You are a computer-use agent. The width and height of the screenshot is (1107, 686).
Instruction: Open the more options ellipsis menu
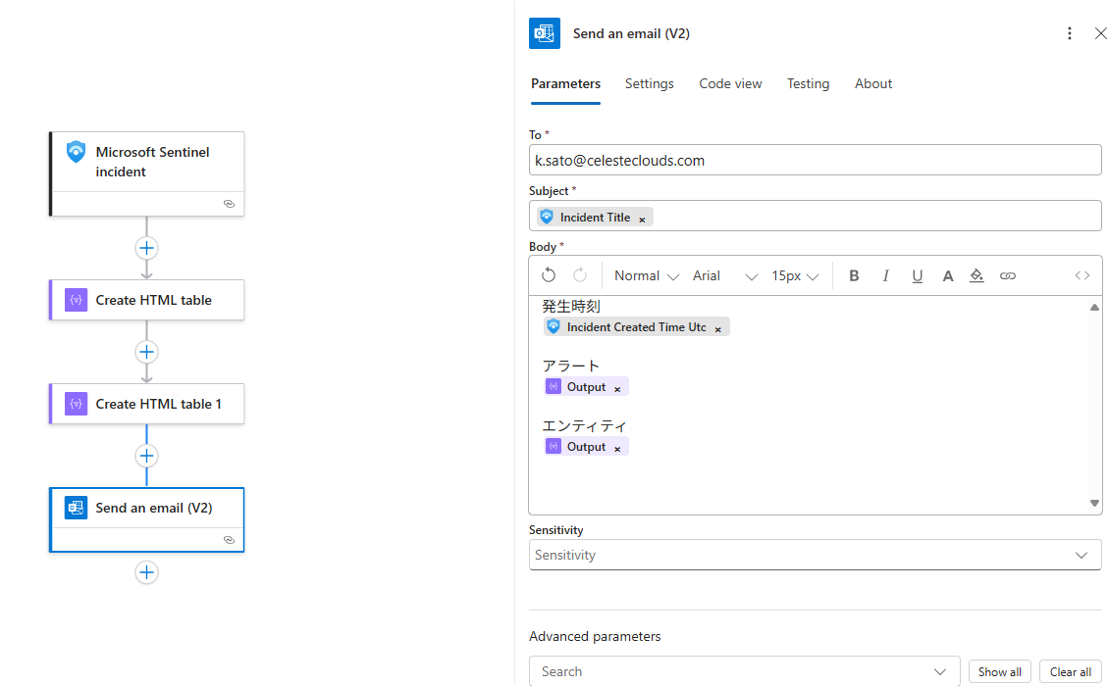tap(1069, 33)
